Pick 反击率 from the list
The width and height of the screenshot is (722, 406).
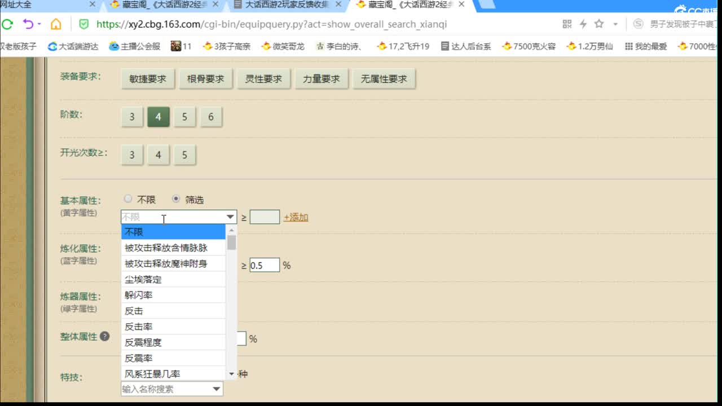[x=174, y=326]
